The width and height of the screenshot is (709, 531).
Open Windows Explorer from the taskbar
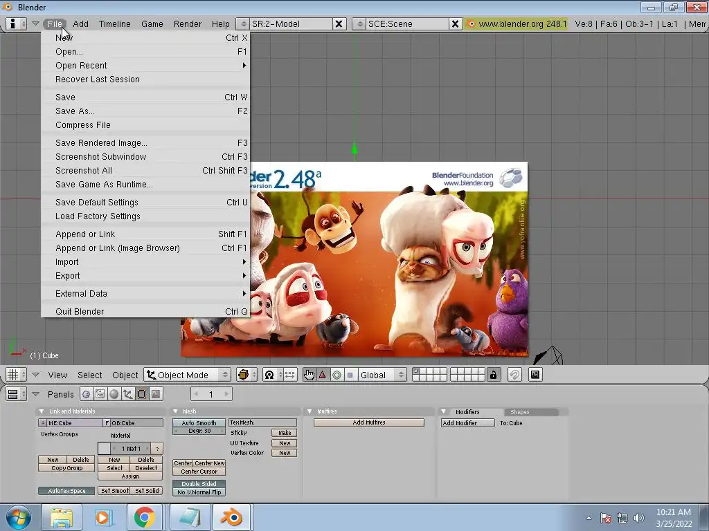click(x=61, y=517)
